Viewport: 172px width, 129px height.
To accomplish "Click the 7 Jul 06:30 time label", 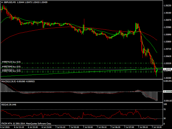I will pyautogui.click(x=115, y=127).
